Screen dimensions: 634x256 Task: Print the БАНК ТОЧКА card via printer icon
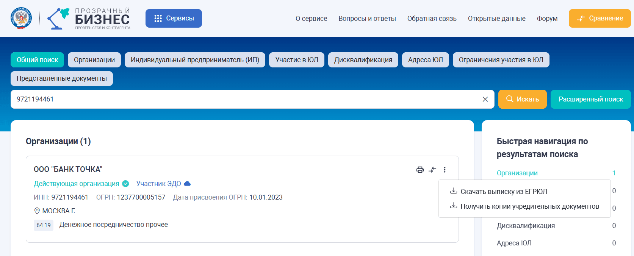[x=420, y=170]
